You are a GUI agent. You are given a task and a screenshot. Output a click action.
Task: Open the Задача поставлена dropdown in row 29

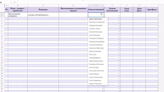(119, 86)
